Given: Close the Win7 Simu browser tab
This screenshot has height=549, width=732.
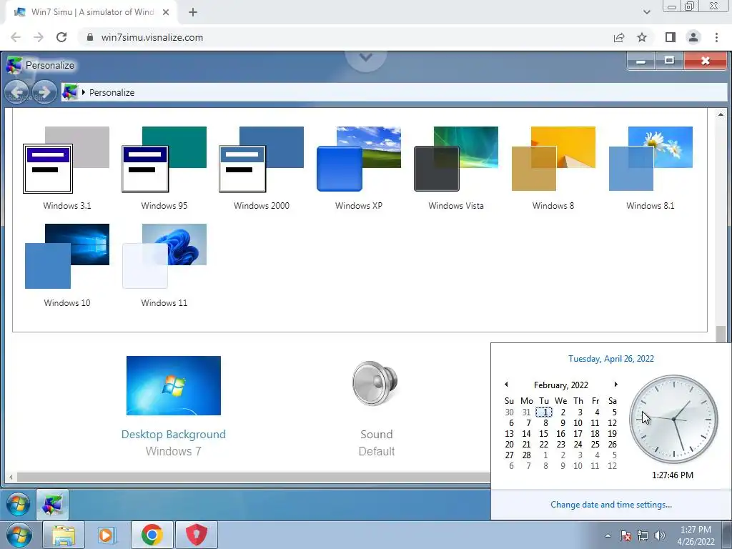Looking at the screenshot, I should (x=166, y=13).
